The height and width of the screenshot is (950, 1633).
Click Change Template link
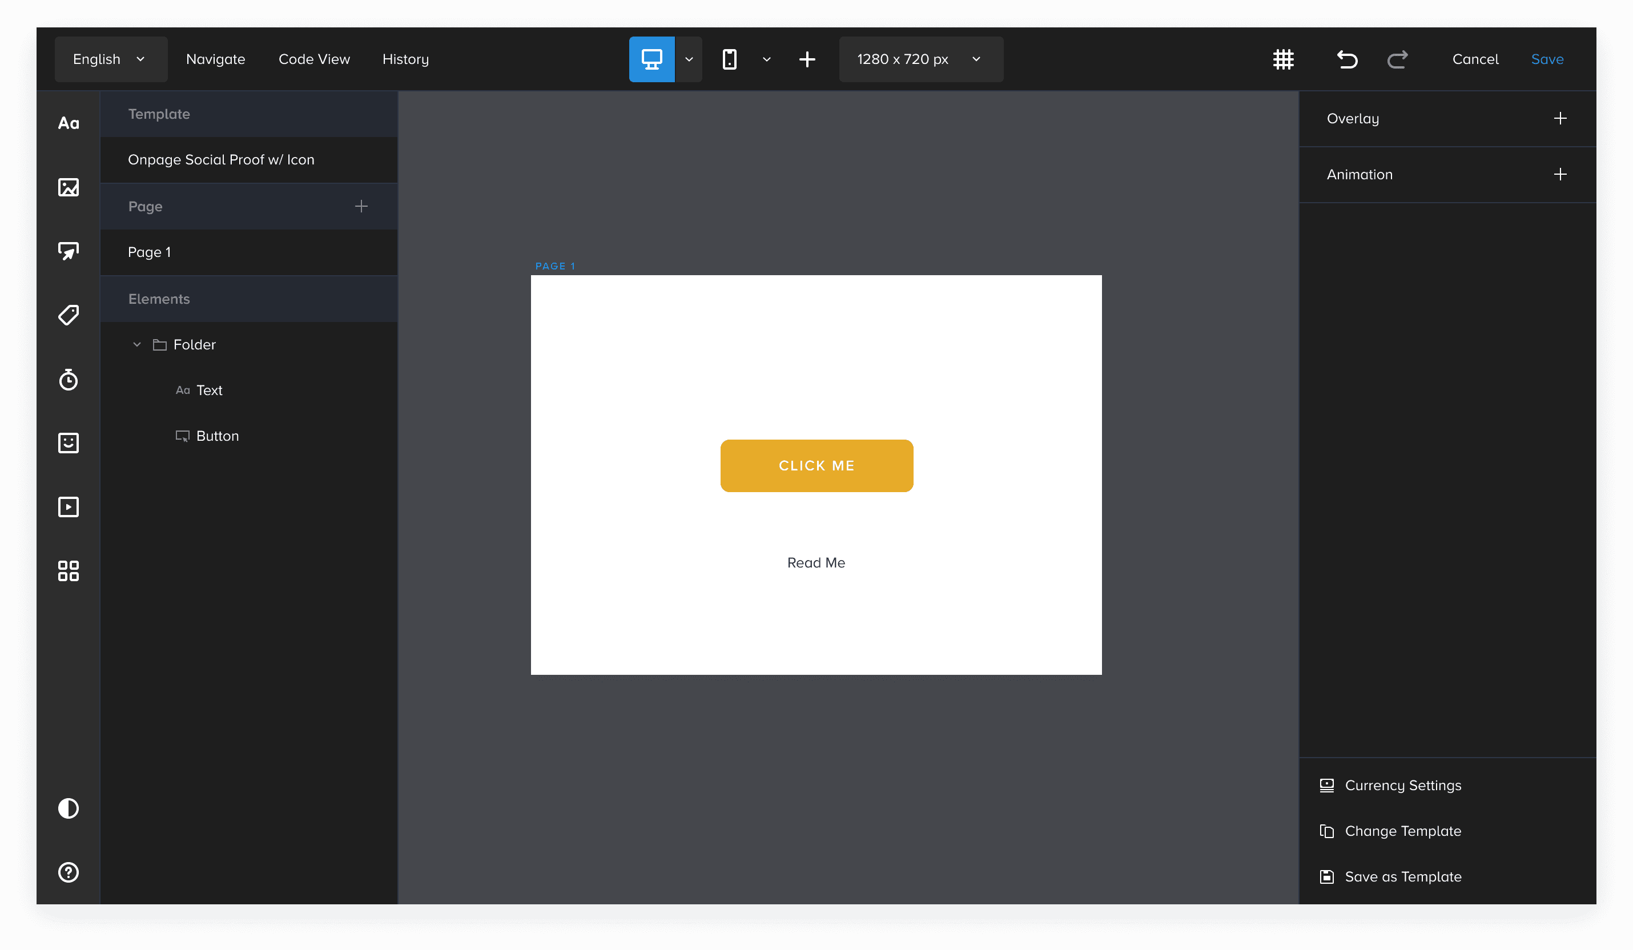[1402, 831]
